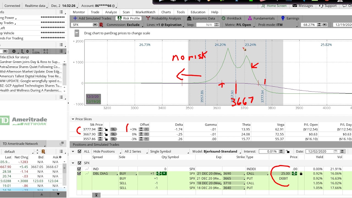Open Probability Analysis sub-tab
Image resolution: width=352 pixels, height=198 pixels.
[x=163, y=18]
